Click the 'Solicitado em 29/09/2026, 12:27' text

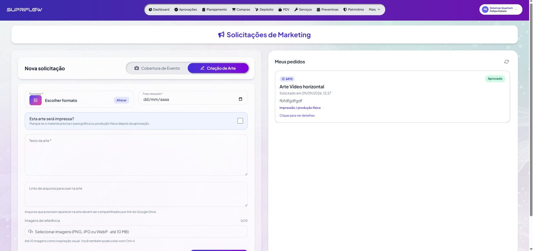[x=305, y=93]
